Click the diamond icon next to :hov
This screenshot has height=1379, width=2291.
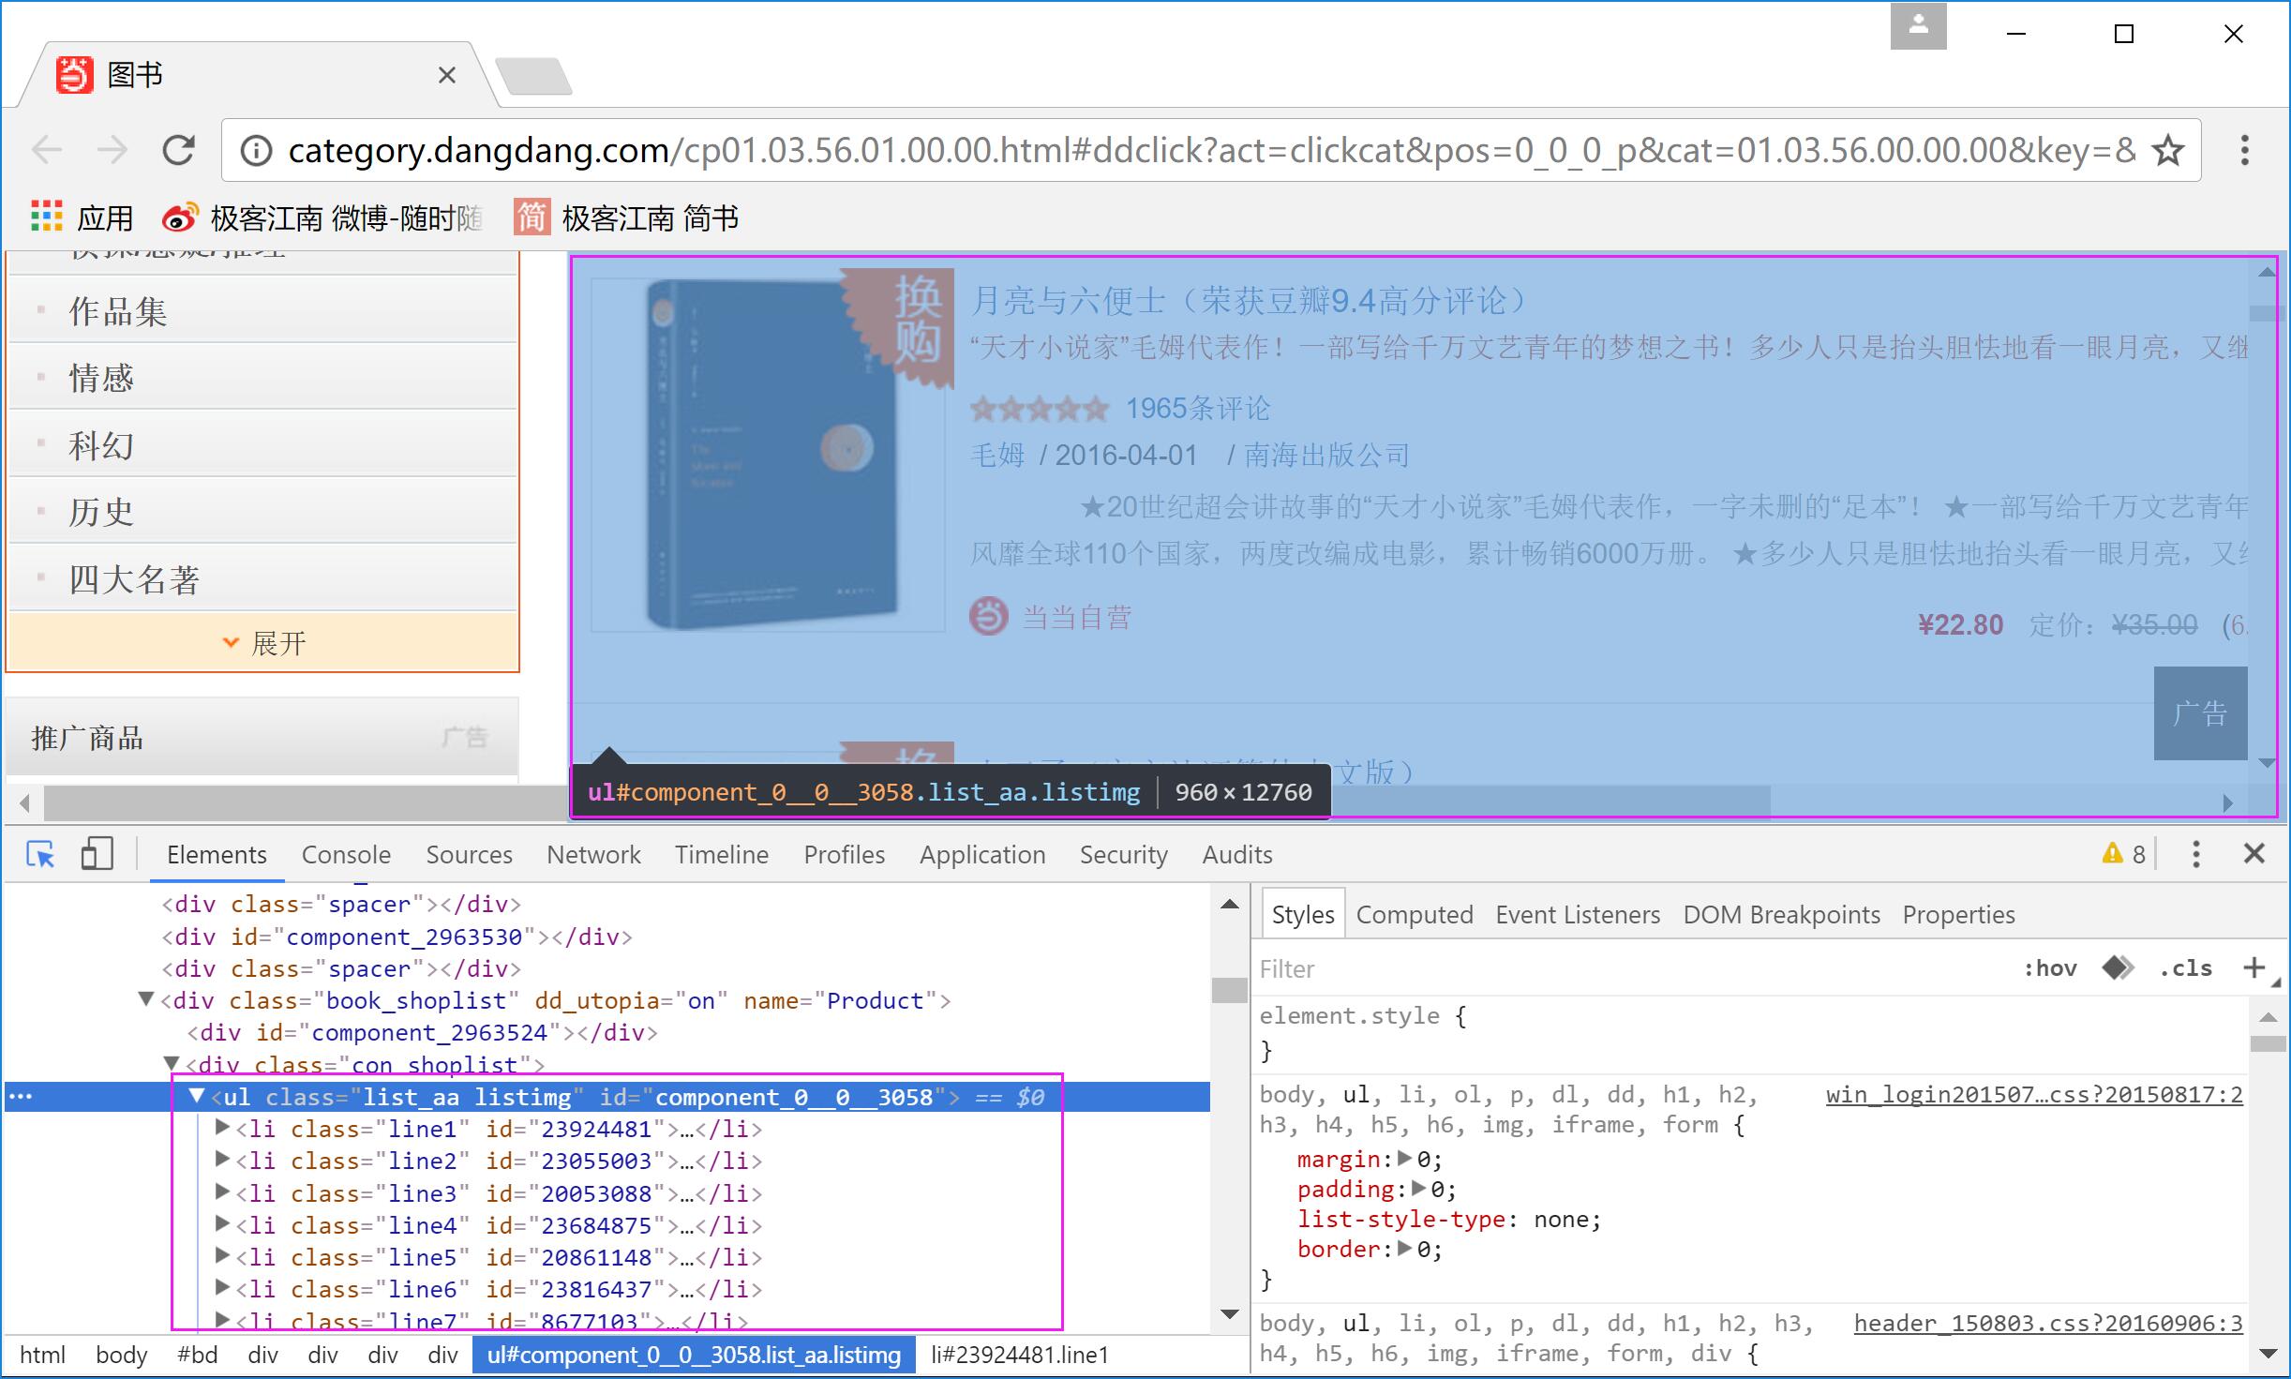2118,967
